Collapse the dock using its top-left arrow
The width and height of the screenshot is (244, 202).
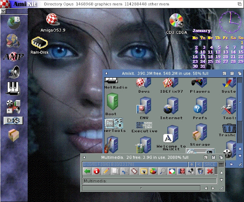tap(3, 11)
